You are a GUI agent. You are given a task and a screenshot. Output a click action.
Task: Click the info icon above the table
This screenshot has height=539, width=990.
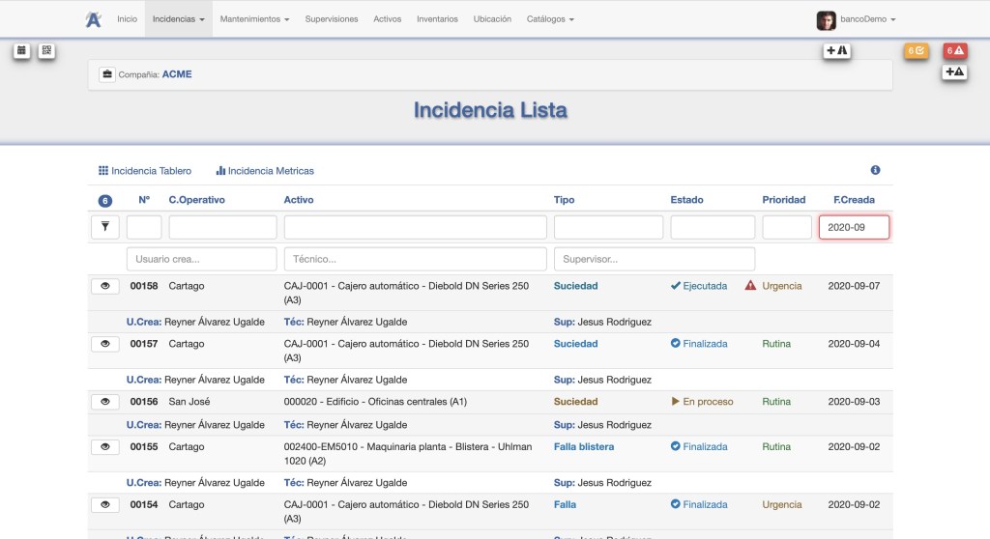point(875,170)
